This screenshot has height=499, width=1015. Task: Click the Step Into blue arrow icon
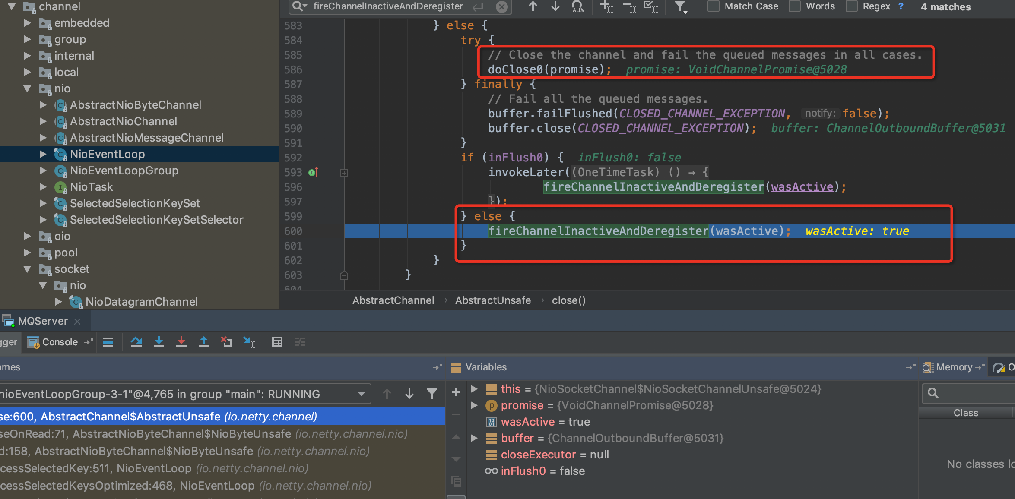(x=159, y=342)
